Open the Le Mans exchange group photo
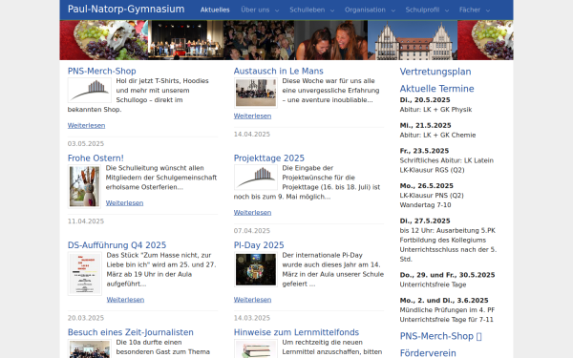 [x=256, y=93]
